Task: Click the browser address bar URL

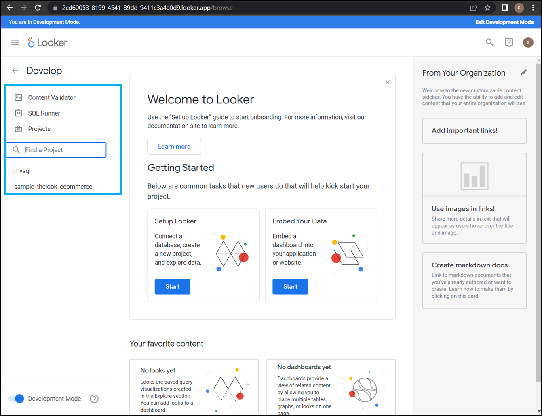Action: [x=147, y=8]
